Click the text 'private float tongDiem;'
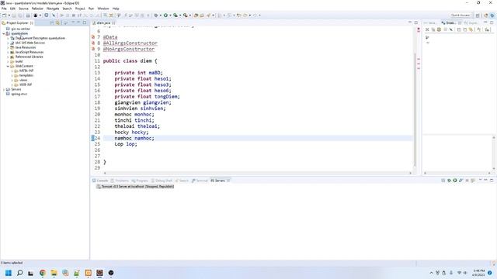 (147, 96)
